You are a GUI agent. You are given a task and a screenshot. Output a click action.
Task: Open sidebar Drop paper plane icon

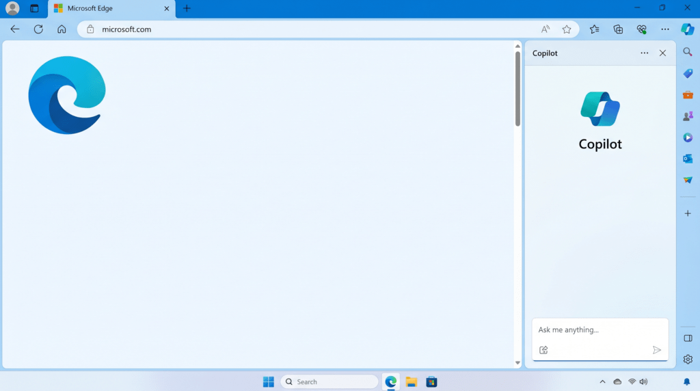point(688,180)
